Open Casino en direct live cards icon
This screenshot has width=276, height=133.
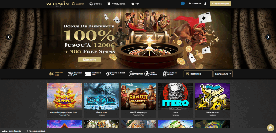[108, 74]
